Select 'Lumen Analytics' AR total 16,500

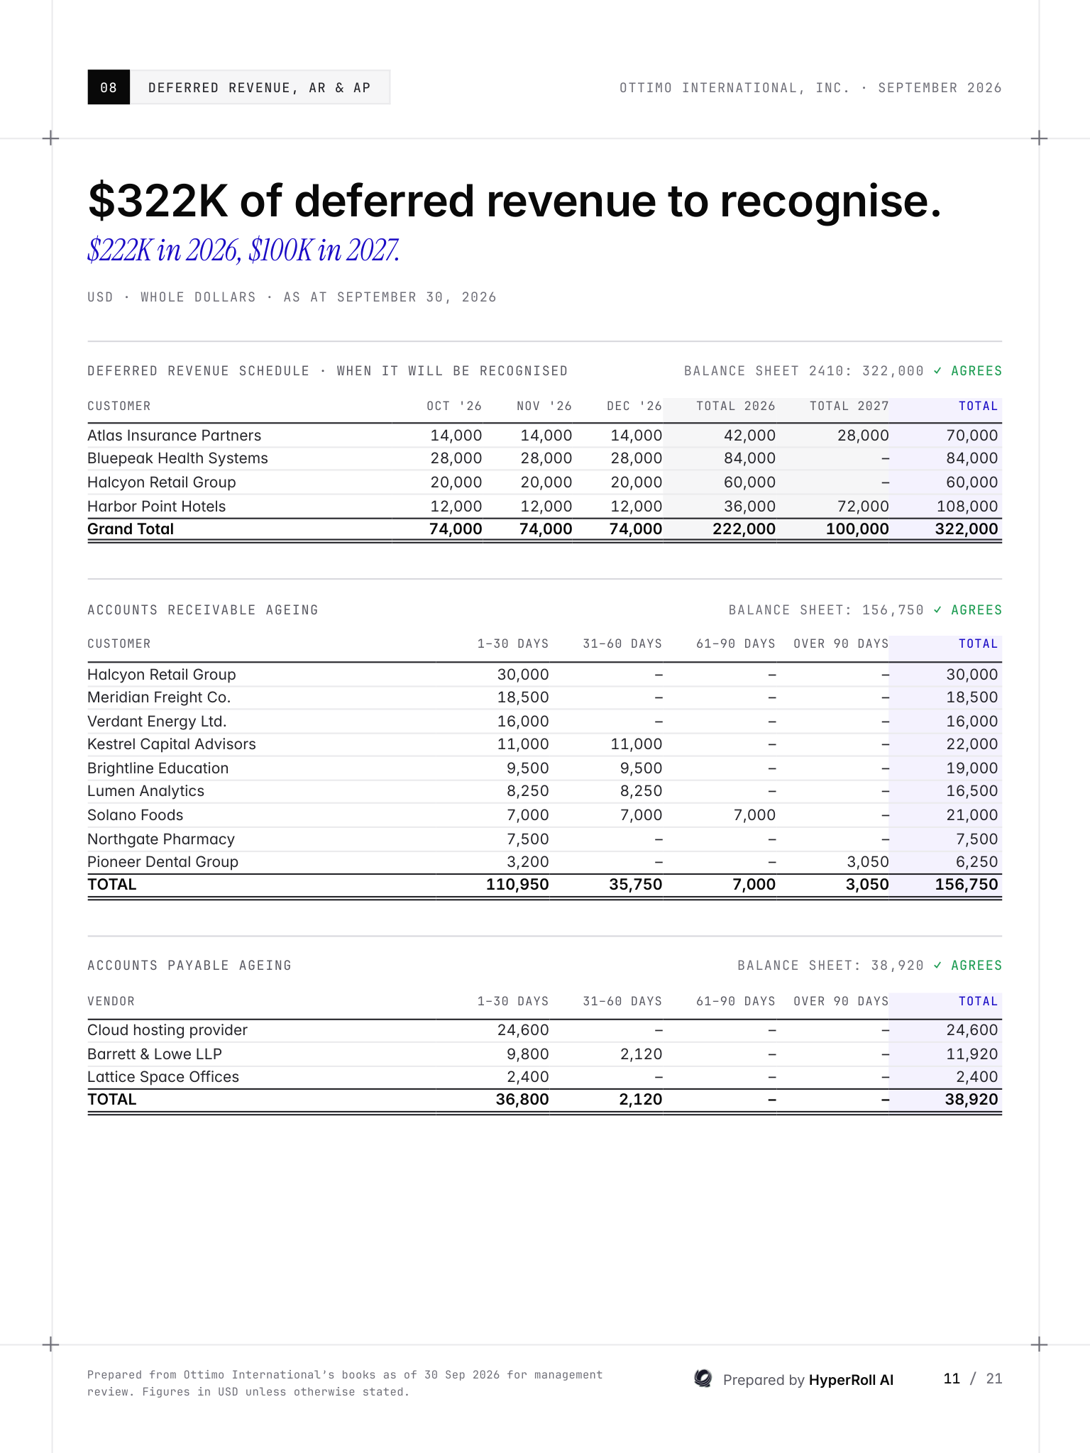972,791
